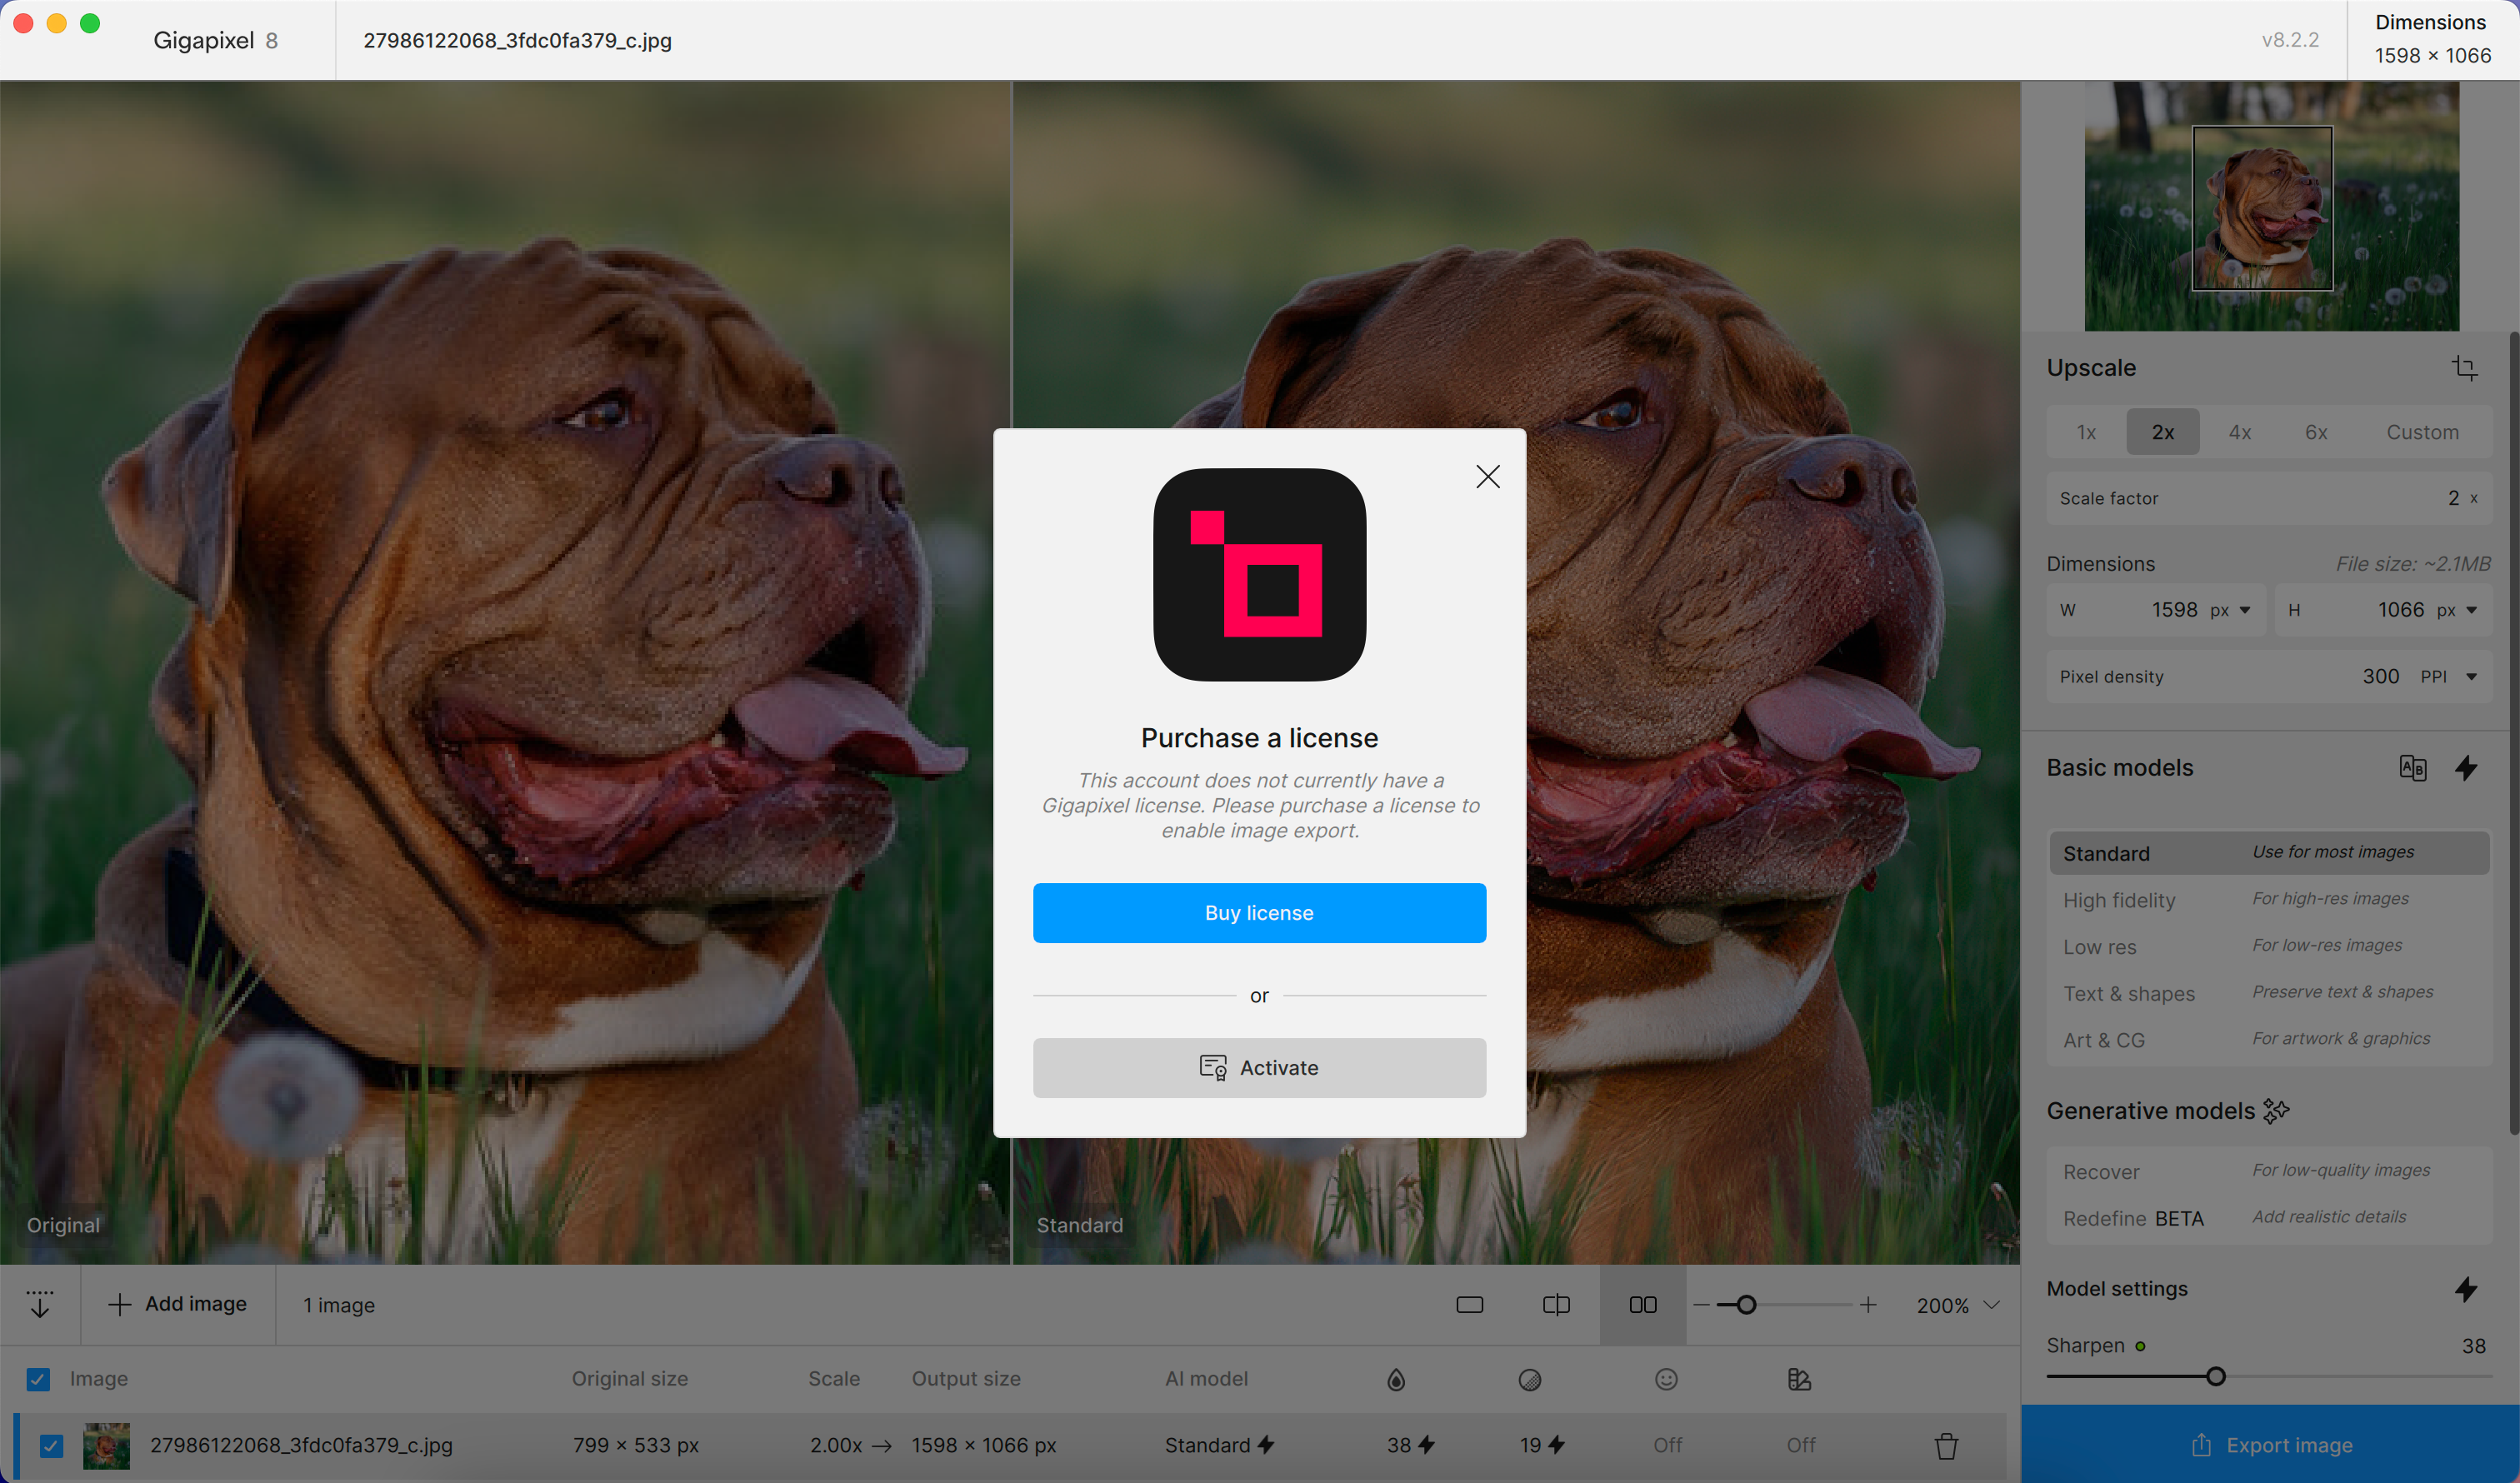Click the collapse image list arrow icon
The image size is (2520, 1483).
tap(40, 1304)
